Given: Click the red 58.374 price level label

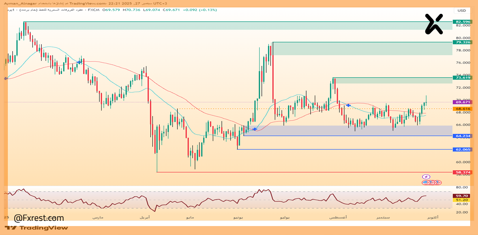Looking at the screenshot, I should (x=463, y=172).
